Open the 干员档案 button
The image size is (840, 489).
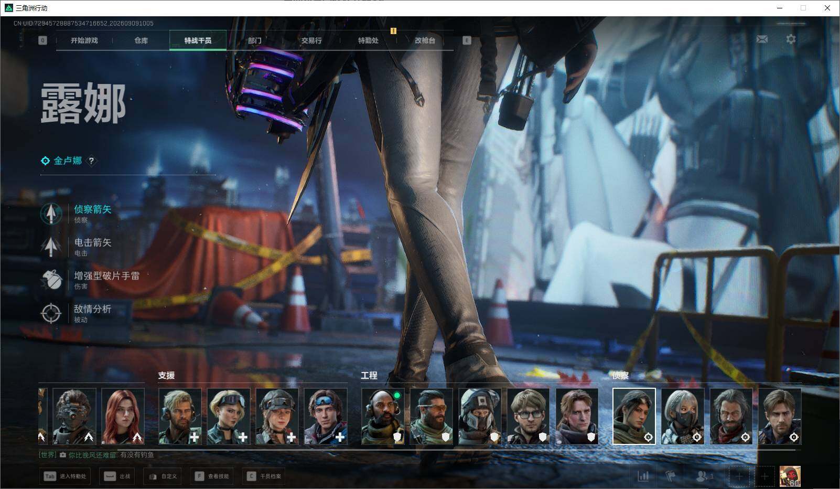[264, 476]
